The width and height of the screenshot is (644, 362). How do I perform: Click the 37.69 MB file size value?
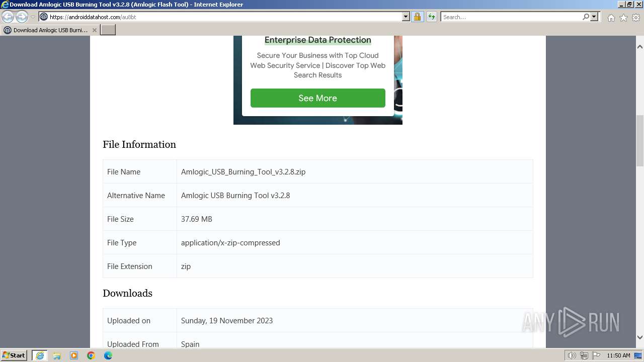click(197, 219)
